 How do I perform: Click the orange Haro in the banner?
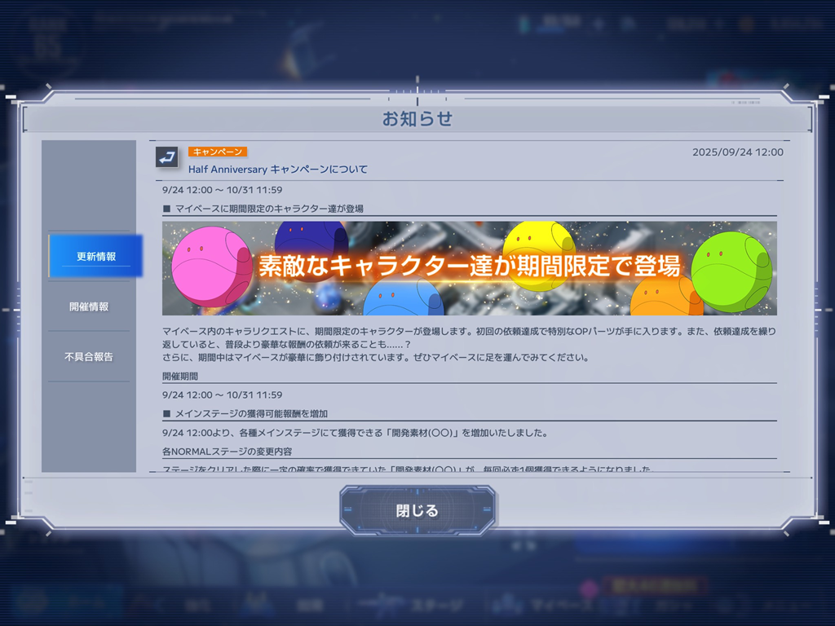[665, 298]
